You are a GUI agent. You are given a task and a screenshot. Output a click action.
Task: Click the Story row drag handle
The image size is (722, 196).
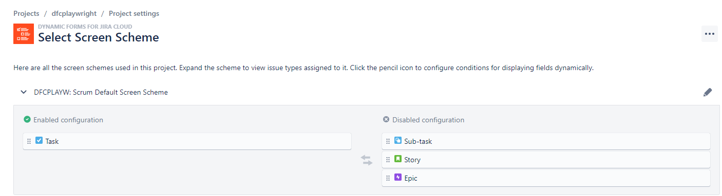[x=388, y=160]
